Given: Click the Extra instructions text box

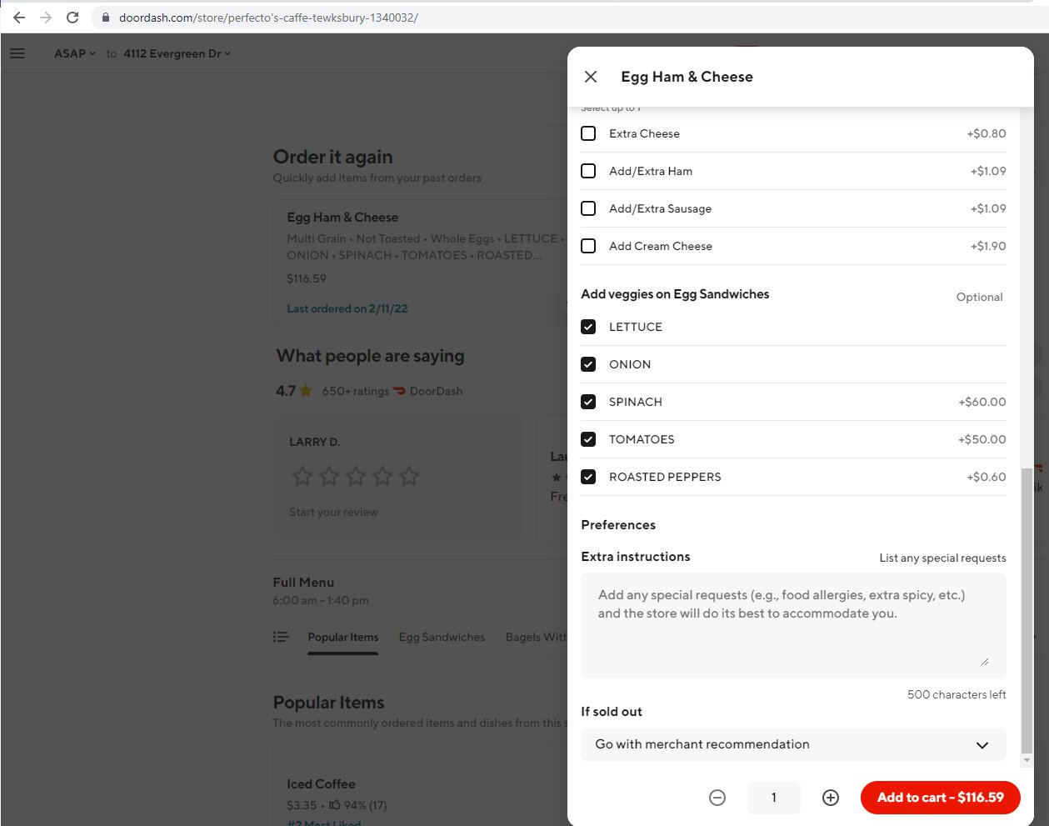Looking at the screenshot, I should [792, 625].
